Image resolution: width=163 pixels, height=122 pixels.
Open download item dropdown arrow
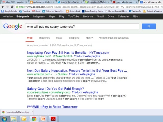[32, 112]
